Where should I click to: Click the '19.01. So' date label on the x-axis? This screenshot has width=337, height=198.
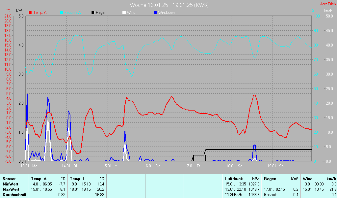point(275,166)
